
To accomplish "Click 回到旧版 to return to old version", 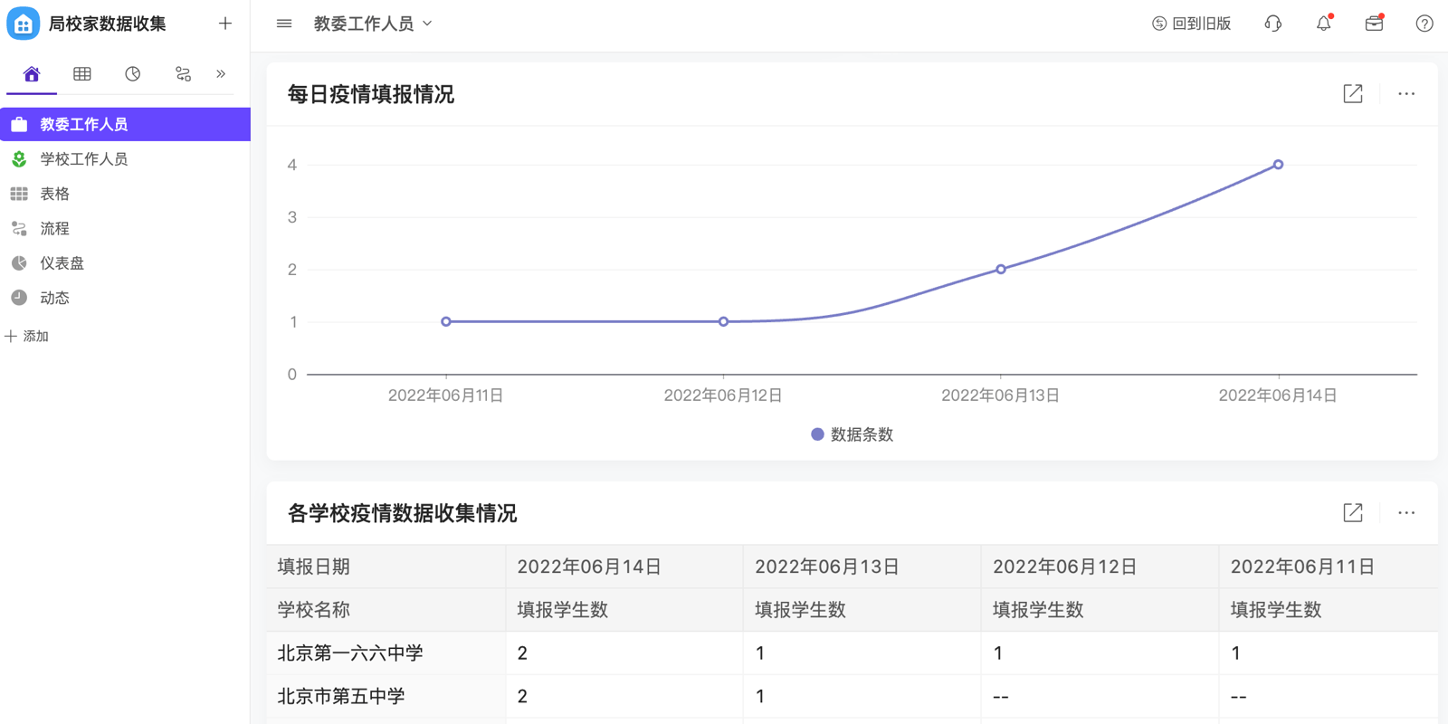I will (x=1191, y=24).
